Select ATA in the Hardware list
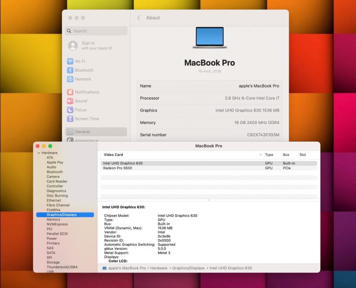The width and height of the screenshot is (356, 288). tap(50, 158)
